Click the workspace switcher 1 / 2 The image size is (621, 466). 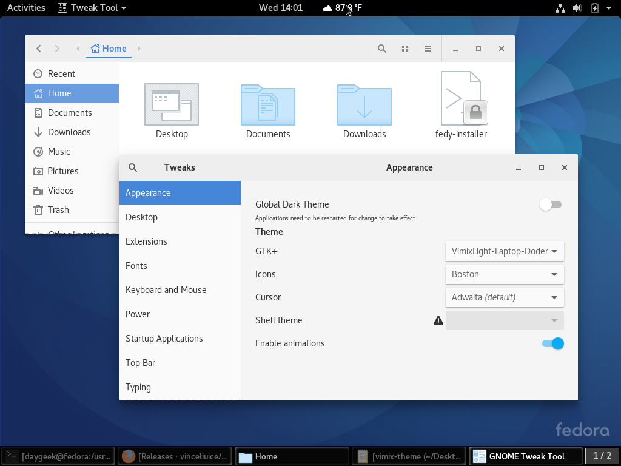pos(602,456)
